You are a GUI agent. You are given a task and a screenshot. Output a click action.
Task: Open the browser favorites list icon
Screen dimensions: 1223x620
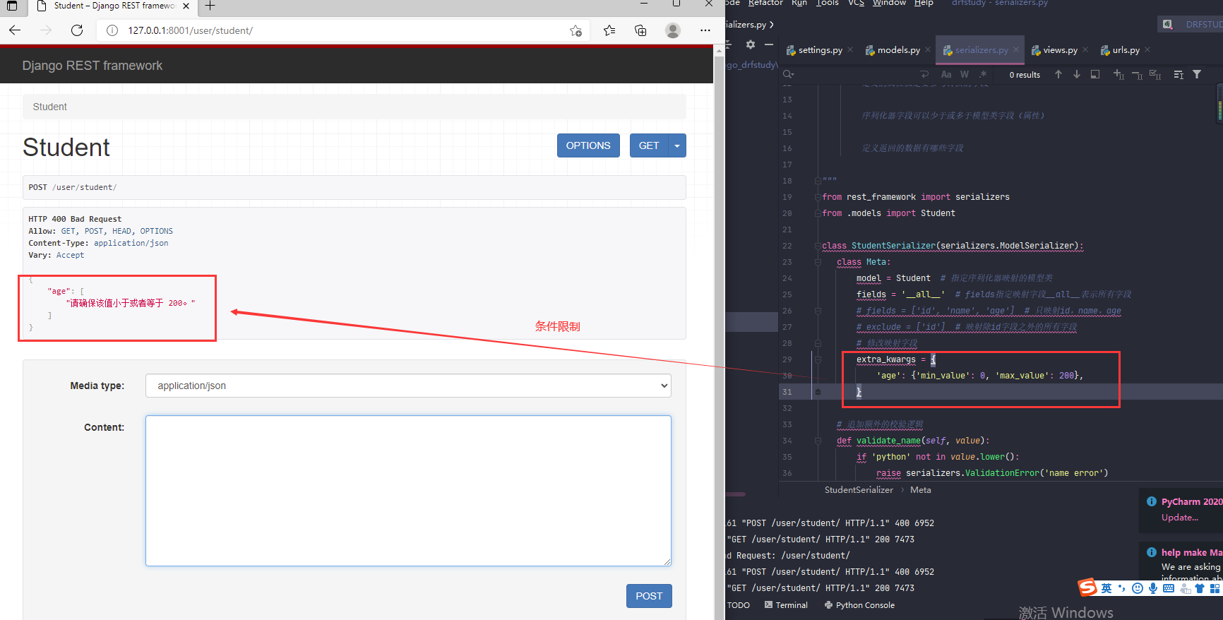click(x=609, y=30)
